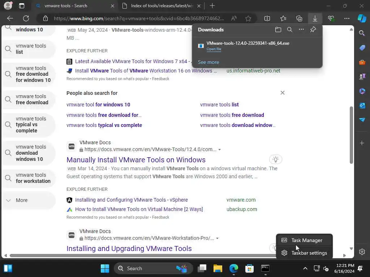Viewport: 370px width, 277px height.
Task: Click the Windows taskbar Search box
Action: [x=153, y=268]
